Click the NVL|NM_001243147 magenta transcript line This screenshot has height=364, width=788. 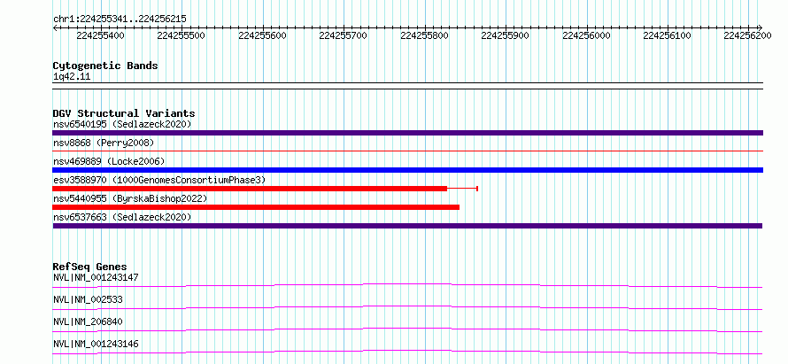407,285
